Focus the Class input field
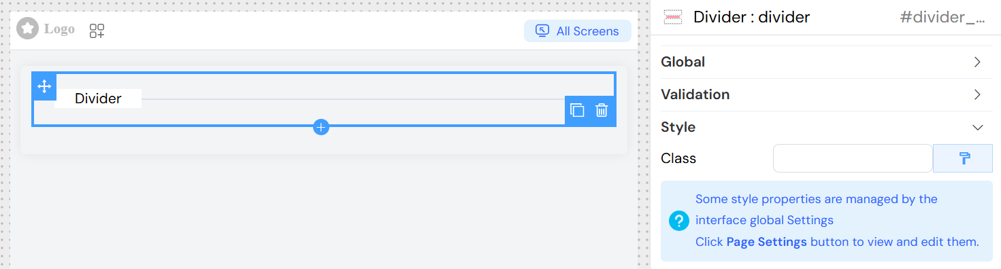Screen dimensions: 1001x269 (x=853, y=158)
